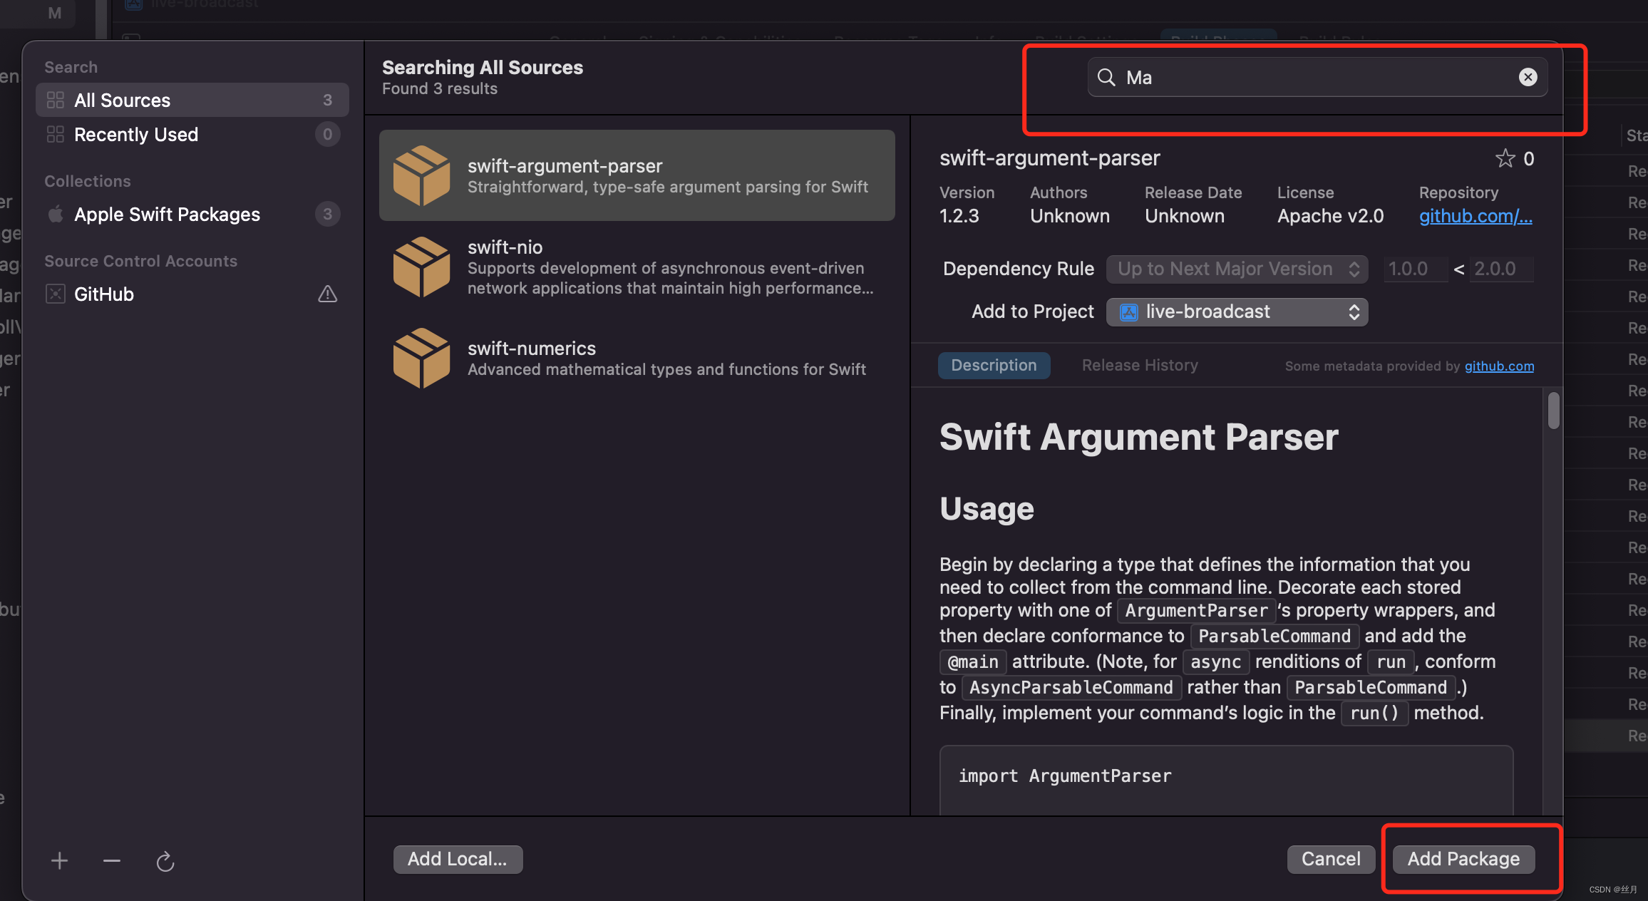Clear the package search field text
Viewport: 1648px width, 901px height.
coord(1528,77)
